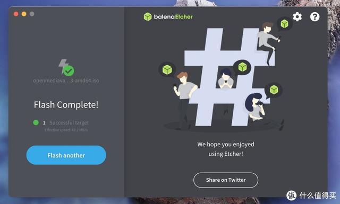The width and height of the screenshot is (340, 204).
Task: Click the cube bubble above the sitting man
Action: pos(285,24)
